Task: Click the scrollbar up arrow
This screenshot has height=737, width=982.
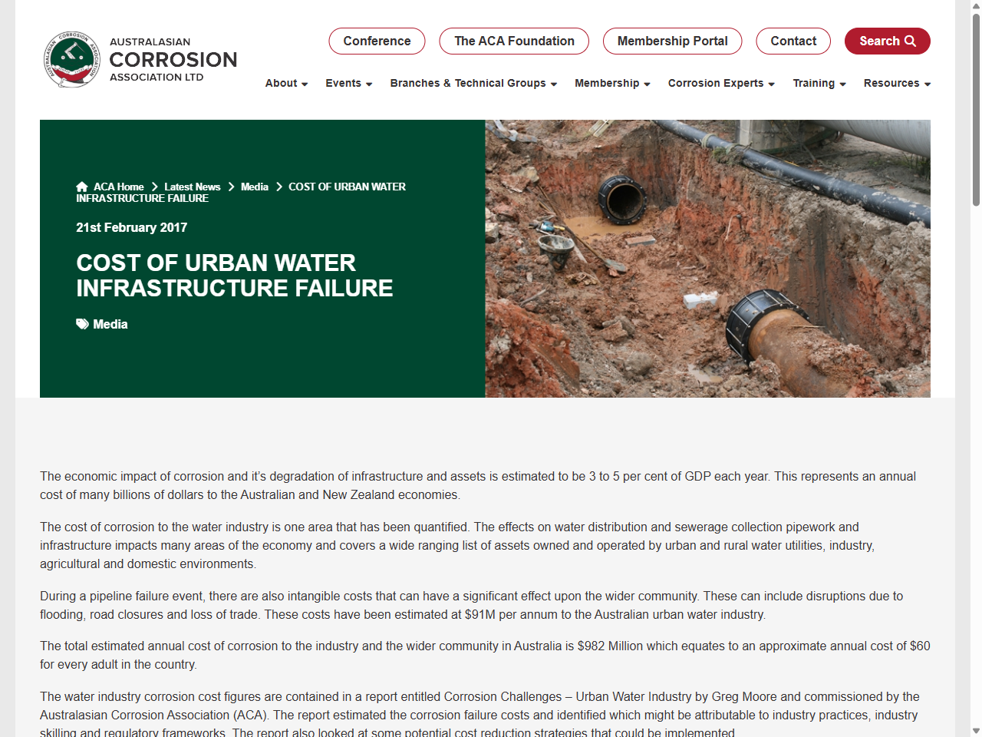Action: 976,6
